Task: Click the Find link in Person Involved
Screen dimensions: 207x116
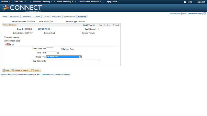Action: [x=85, y=25]
